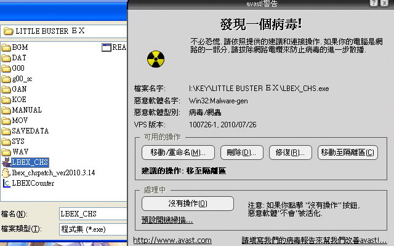Image resolution: width=394 pixels, height=246 pixels.
Task: Open the http://www.avast.com link
Action: [172, 240]
